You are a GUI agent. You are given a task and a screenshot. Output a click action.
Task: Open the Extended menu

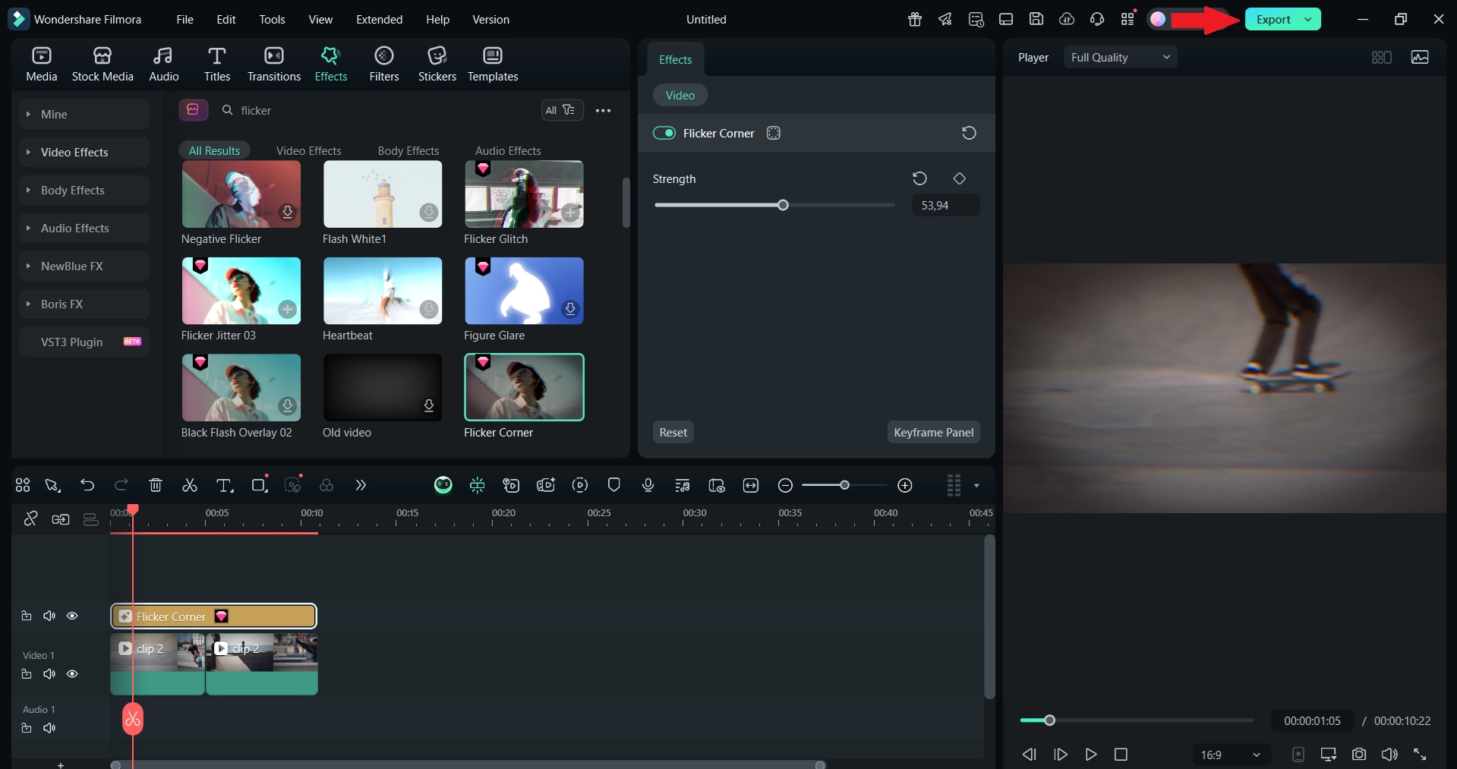pyautogui.click(x=380, y=19)
